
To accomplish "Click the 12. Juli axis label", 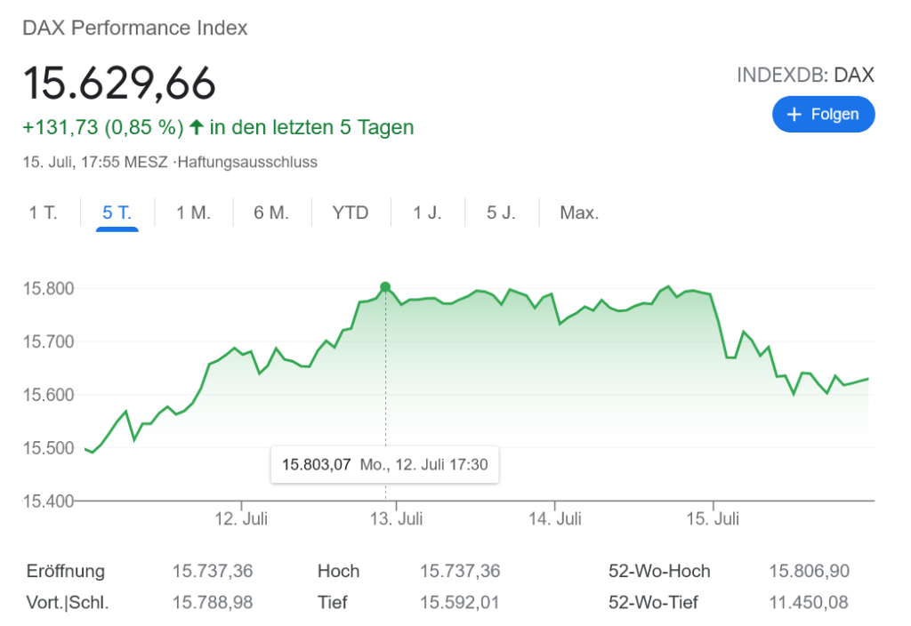I will [x=242, y=518].
